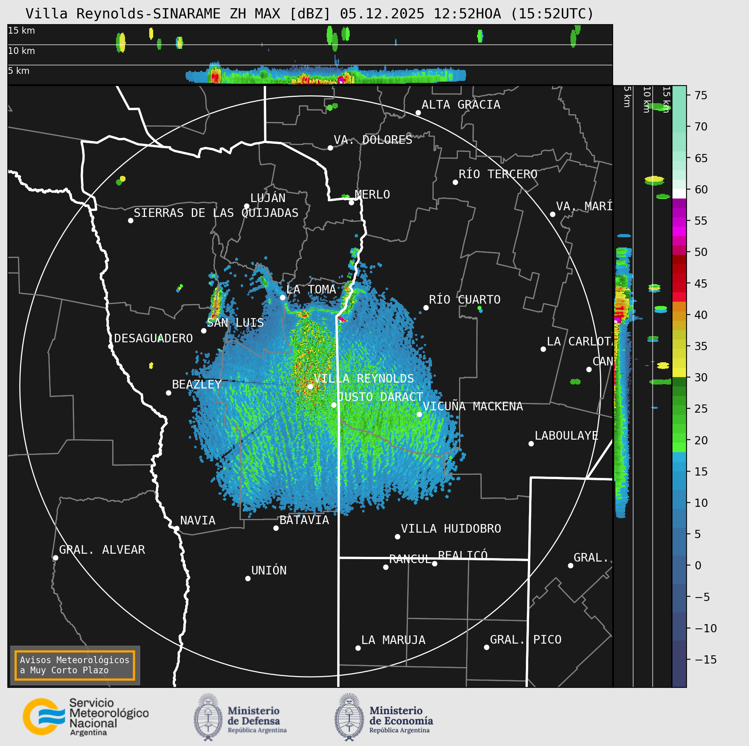The width and height of the screenshot is (749, 746).
Task: Select the VA. DOLORES map label
Action: point(373,140)
